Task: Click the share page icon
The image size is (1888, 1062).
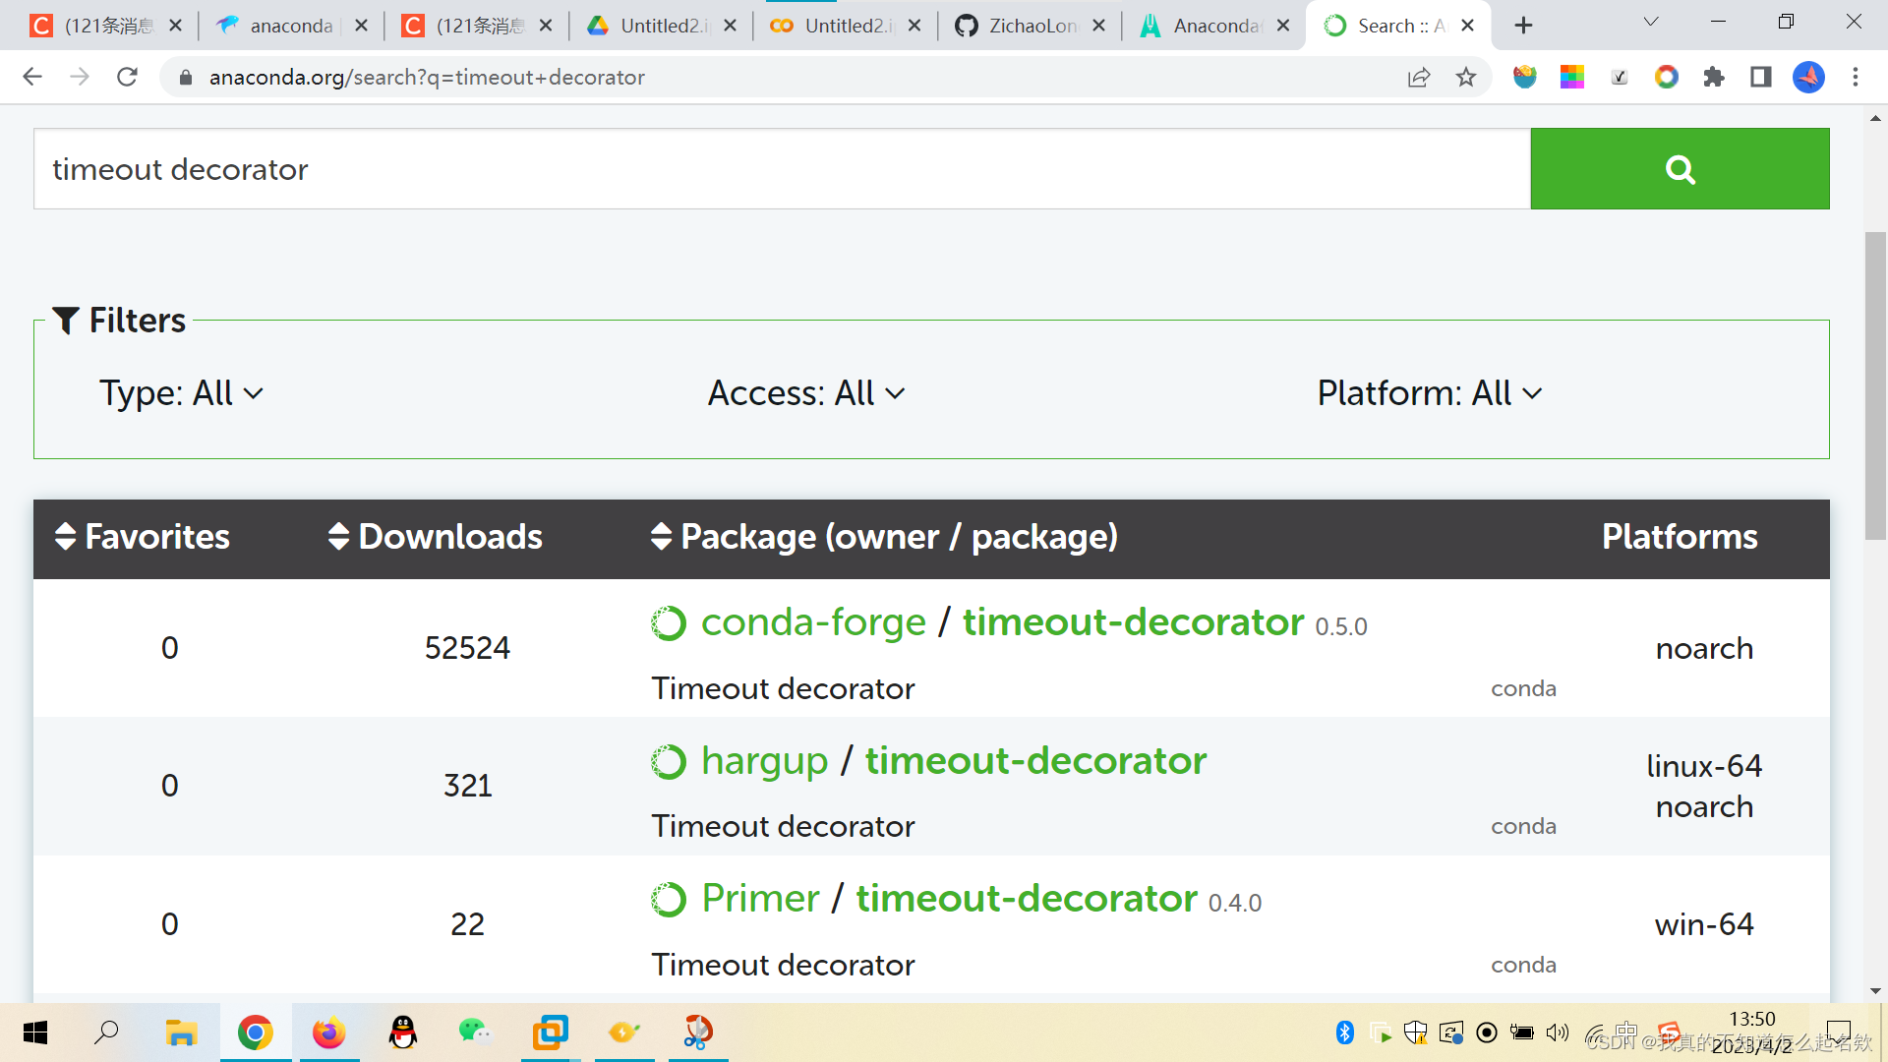Action: [x=1418, y=78]
